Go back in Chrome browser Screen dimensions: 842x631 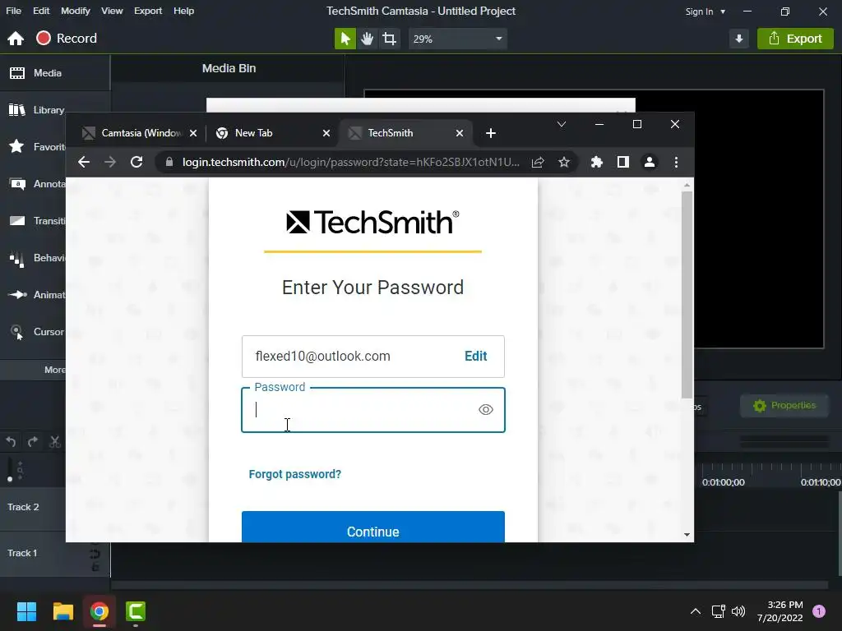point(84,162)
